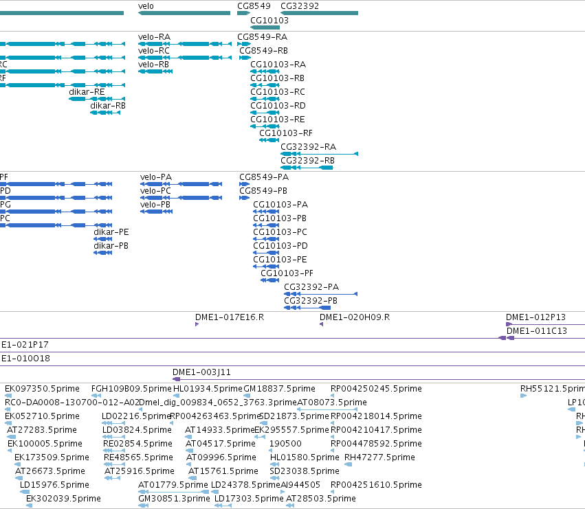Select EST LD02216.5prime label

[136, 416]
